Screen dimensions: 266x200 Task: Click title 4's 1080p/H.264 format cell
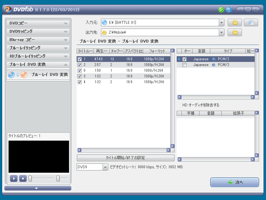(x=154, y=82)
